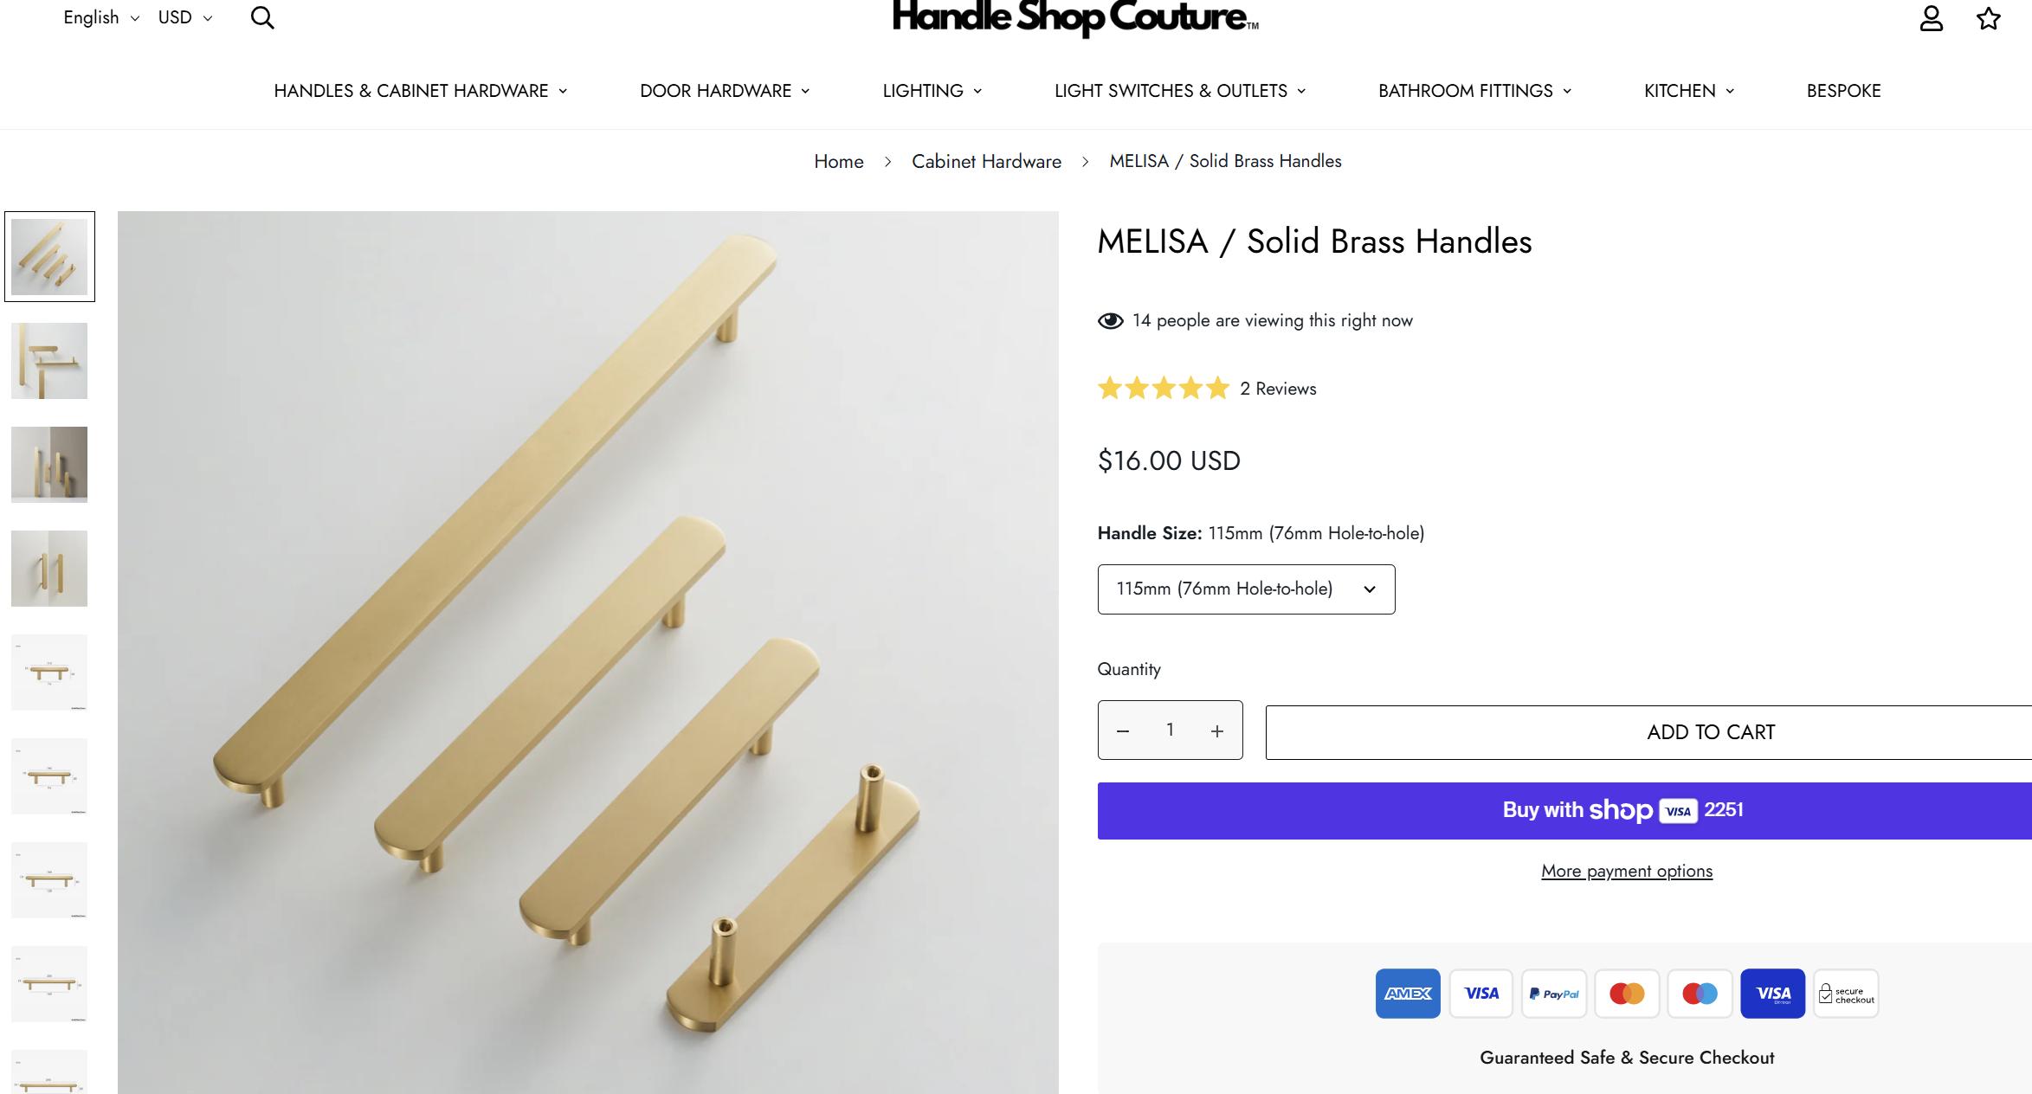Click the American Express payment icon
The image size is (2032, 1094).
[x=1408, y=994]
